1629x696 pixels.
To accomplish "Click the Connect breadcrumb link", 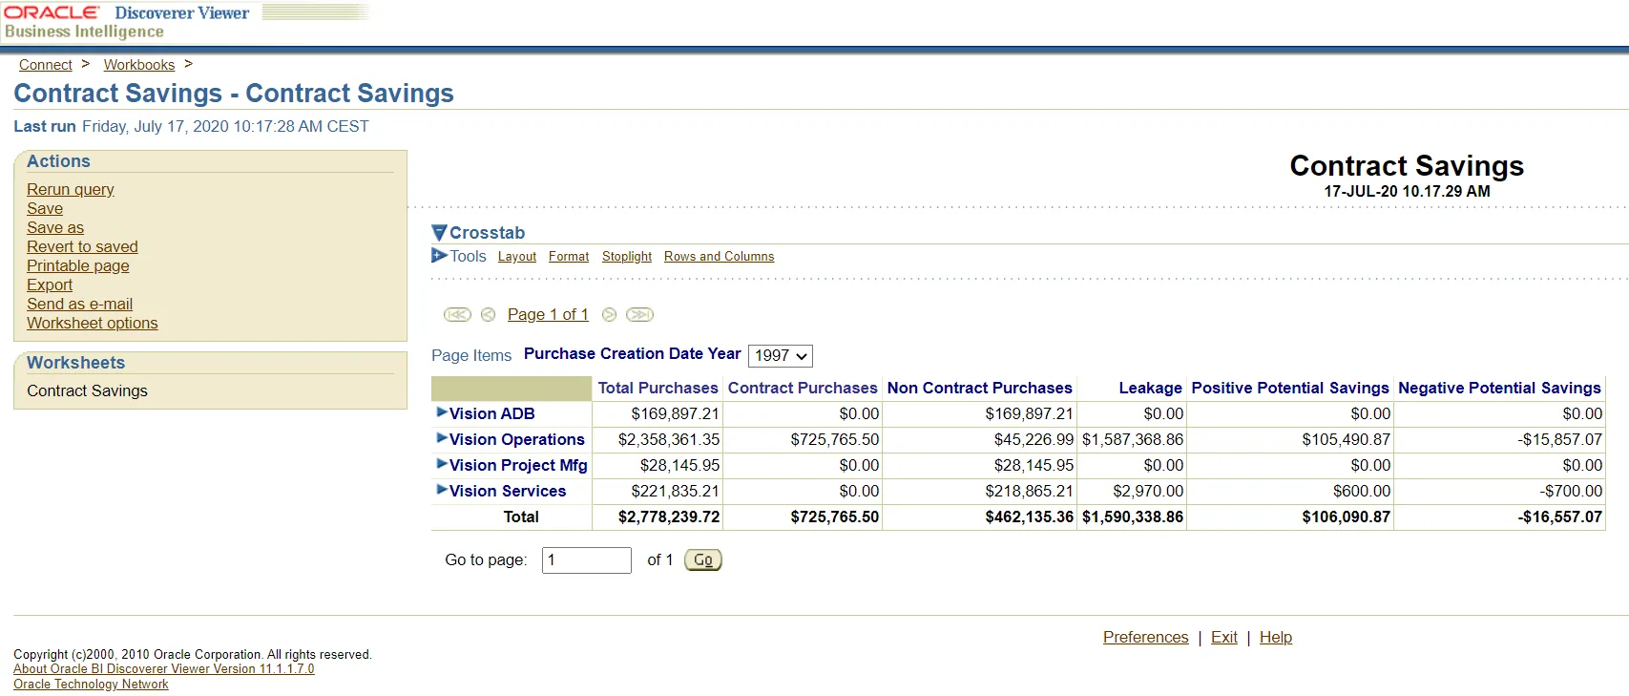I will coord(46,65).
